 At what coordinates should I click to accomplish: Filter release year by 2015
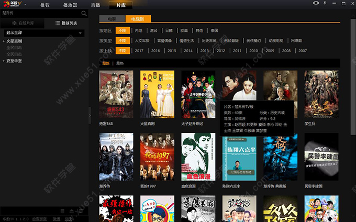172,51
